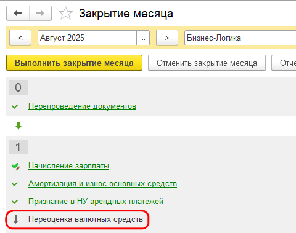Open Амортизация и износ основных средств link
The height and width of the screenshot is (233, 296).
(x=102, y=184)
